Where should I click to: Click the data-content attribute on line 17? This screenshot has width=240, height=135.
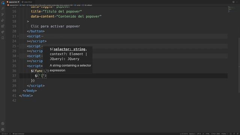42,16
